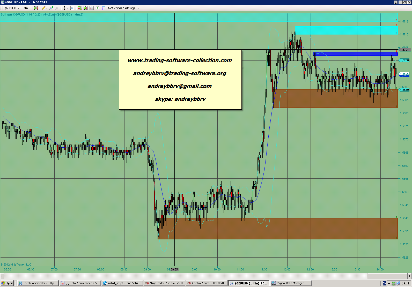Click the horizontal scrollbar right arrow
Viewport: 412px width, 287px height.
click(410, 276)
